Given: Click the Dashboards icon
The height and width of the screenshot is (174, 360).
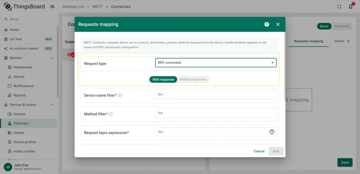Looking at the screenshot, I should [9, 67].
